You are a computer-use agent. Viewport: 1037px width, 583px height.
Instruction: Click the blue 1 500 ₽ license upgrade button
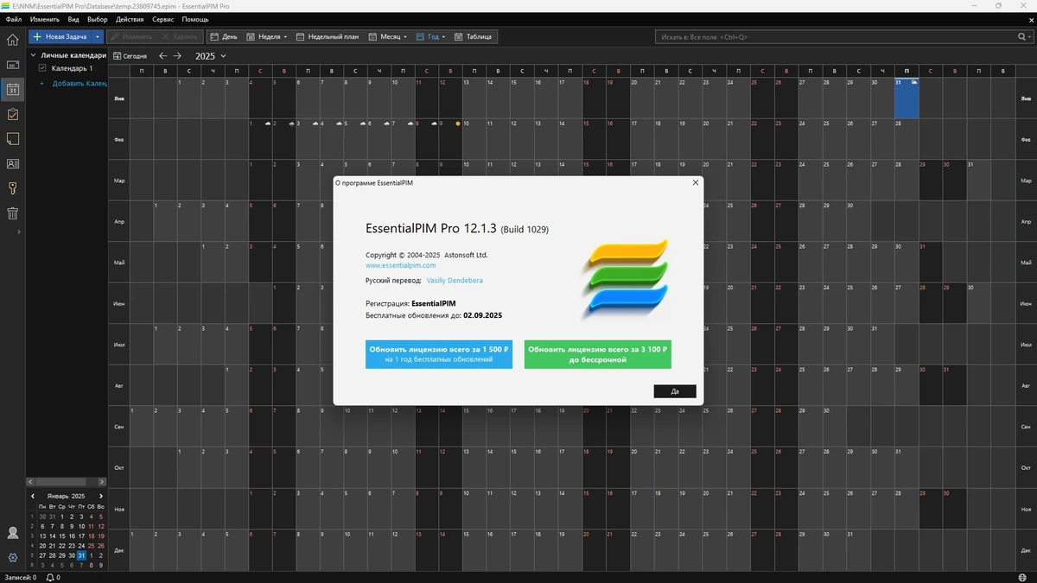click(439, 354)
